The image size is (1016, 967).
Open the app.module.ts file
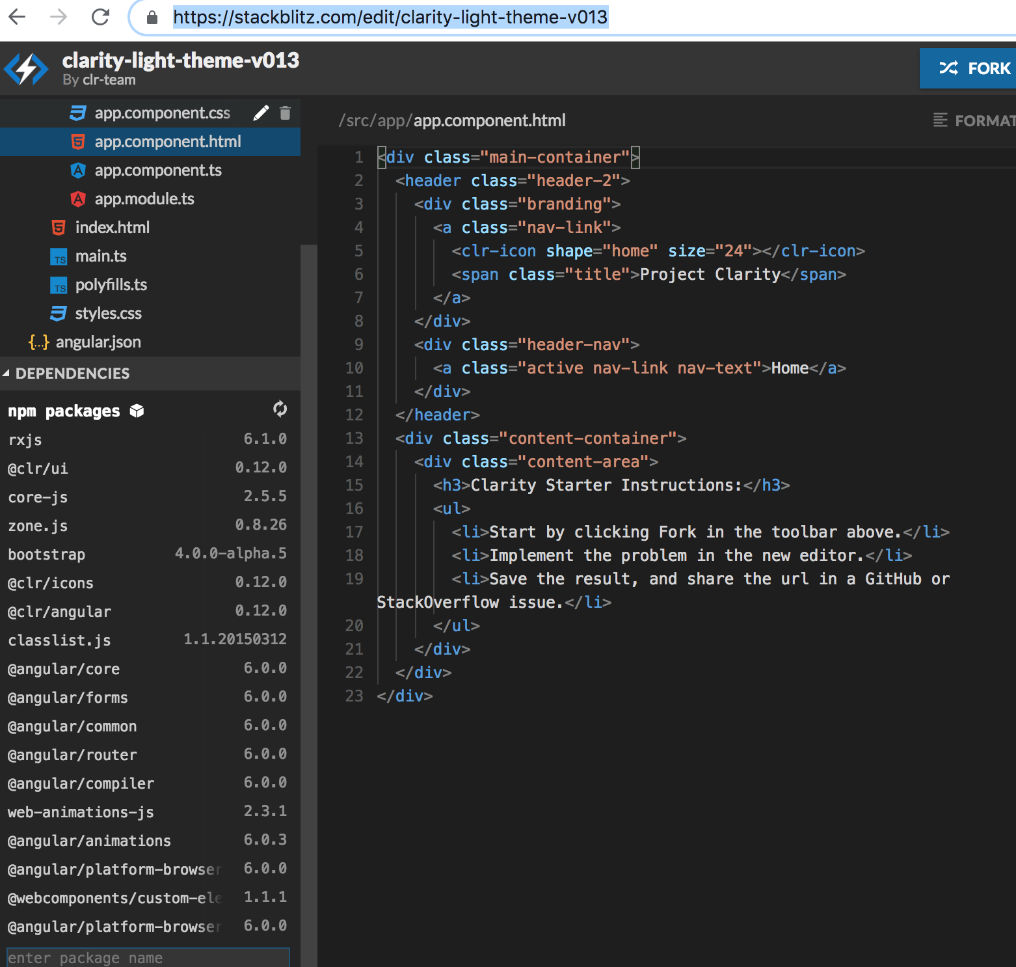coord(144,199)
